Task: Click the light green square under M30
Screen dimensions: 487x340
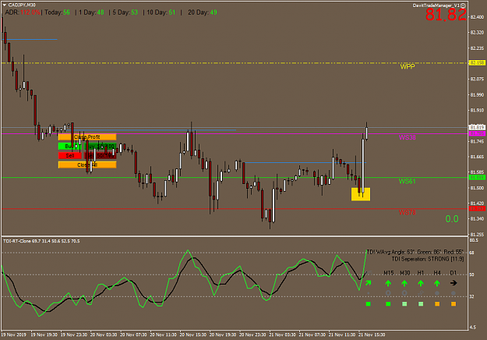Action: pos(404,304)
